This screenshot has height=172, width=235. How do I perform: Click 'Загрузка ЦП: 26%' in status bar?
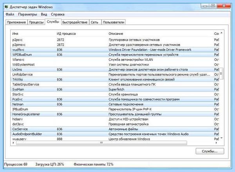pyautogui.click(x=50, y=164)
